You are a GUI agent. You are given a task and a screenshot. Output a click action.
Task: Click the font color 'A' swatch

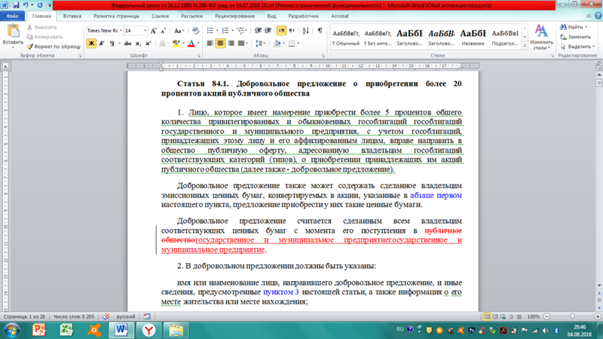point(191,44)
